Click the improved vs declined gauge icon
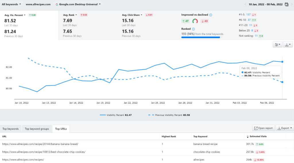Screen dimensions: 294x163 (x=195, y=21)
